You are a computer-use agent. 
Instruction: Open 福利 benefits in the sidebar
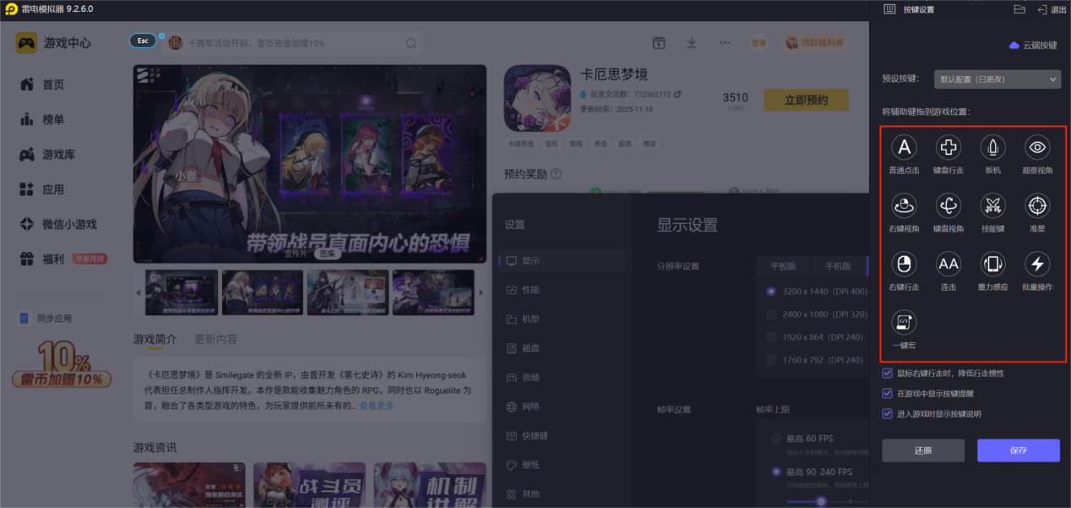tap(53, 259)
